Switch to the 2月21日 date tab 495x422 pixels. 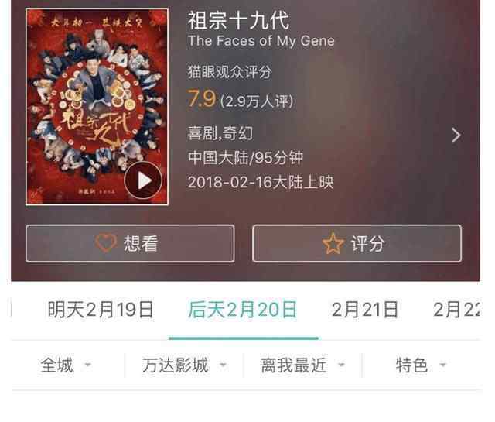364,310
